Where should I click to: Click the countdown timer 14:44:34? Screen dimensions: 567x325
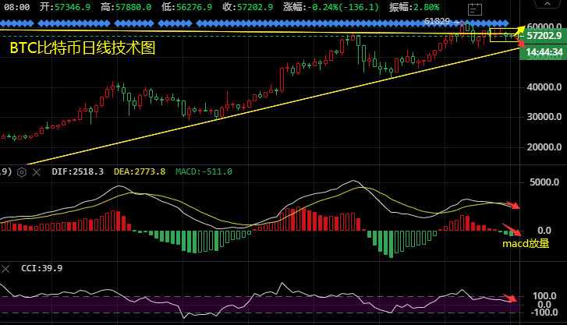coord(543,52)
